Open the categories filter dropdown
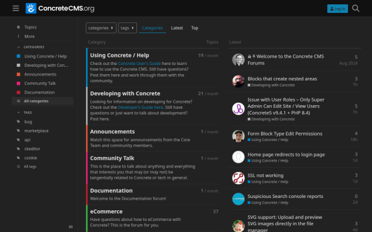Image resolution: width=372 pixels, height=232 pixels. [x=101, y=28]
